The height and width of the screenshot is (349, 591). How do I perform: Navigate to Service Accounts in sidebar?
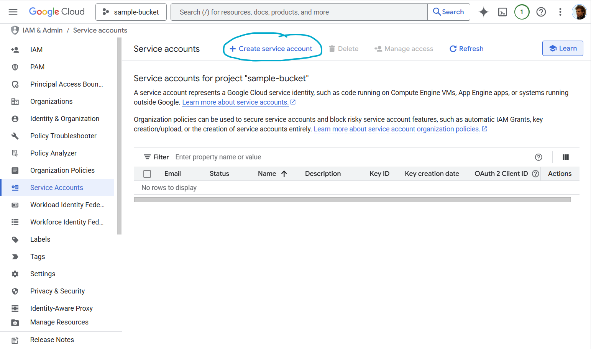click(56, 187)
